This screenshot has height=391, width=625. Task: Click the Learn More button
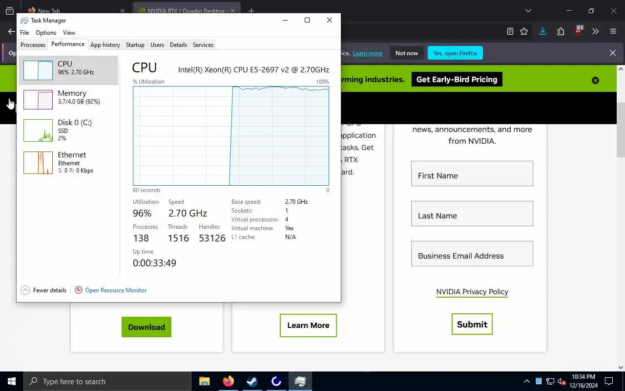pyautogui.click(x=308, y=326)
